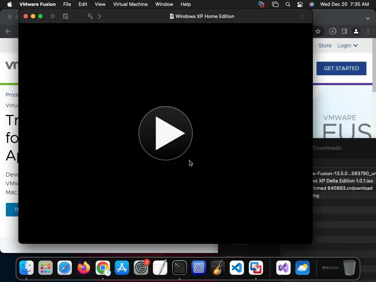Open the blue concentric-squares app in the Dock

point(199,268)
